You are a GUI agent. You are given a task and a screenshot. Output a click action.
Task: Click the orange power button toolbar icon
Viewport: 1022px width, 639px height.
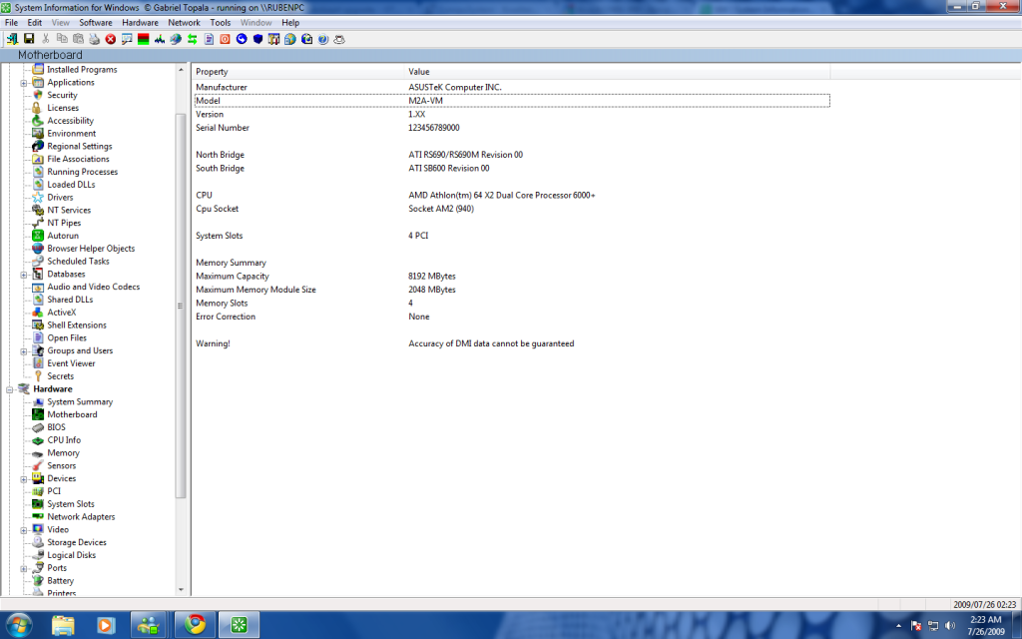pos(225,39)
